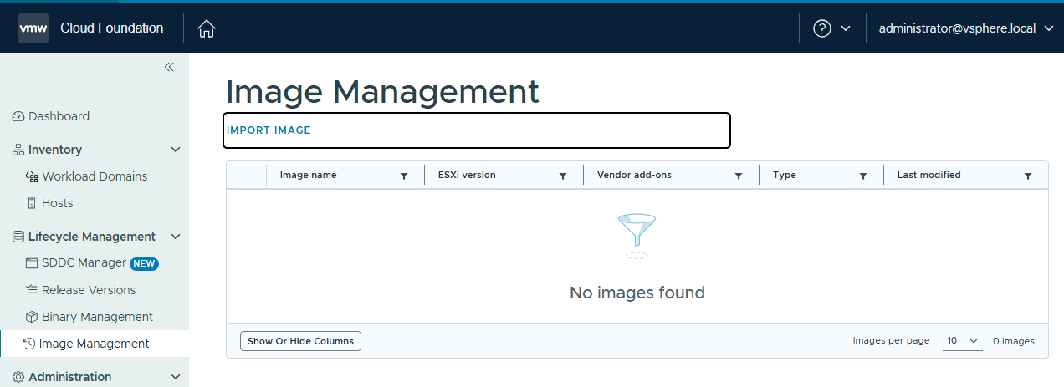Click the Import Image button
The width and height of the screenshot is (1064, 387).
269,130
